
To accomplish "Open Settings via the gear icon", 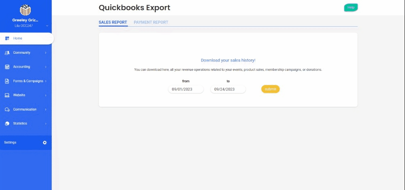I will (45, 142).
